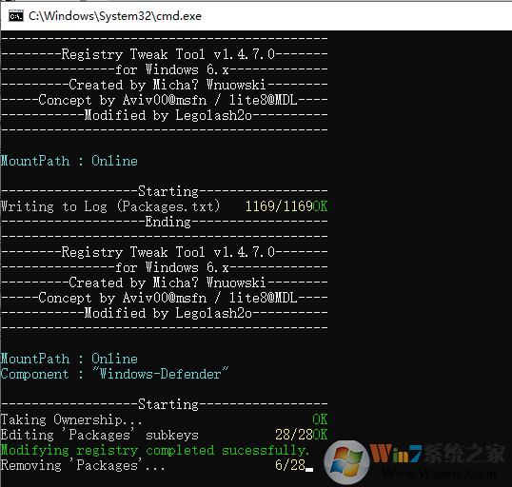
Task: Click the title text C:\Windows\System32\cmd.exe
Action: pos(115,16)
